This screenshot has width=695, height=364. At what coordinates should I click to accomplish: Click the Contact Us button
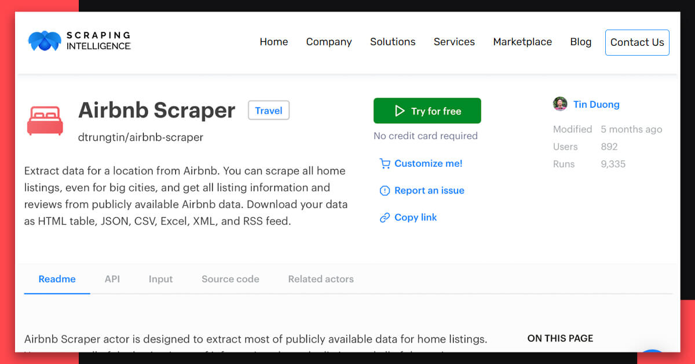pyautogui.click(x=637, y=42)
